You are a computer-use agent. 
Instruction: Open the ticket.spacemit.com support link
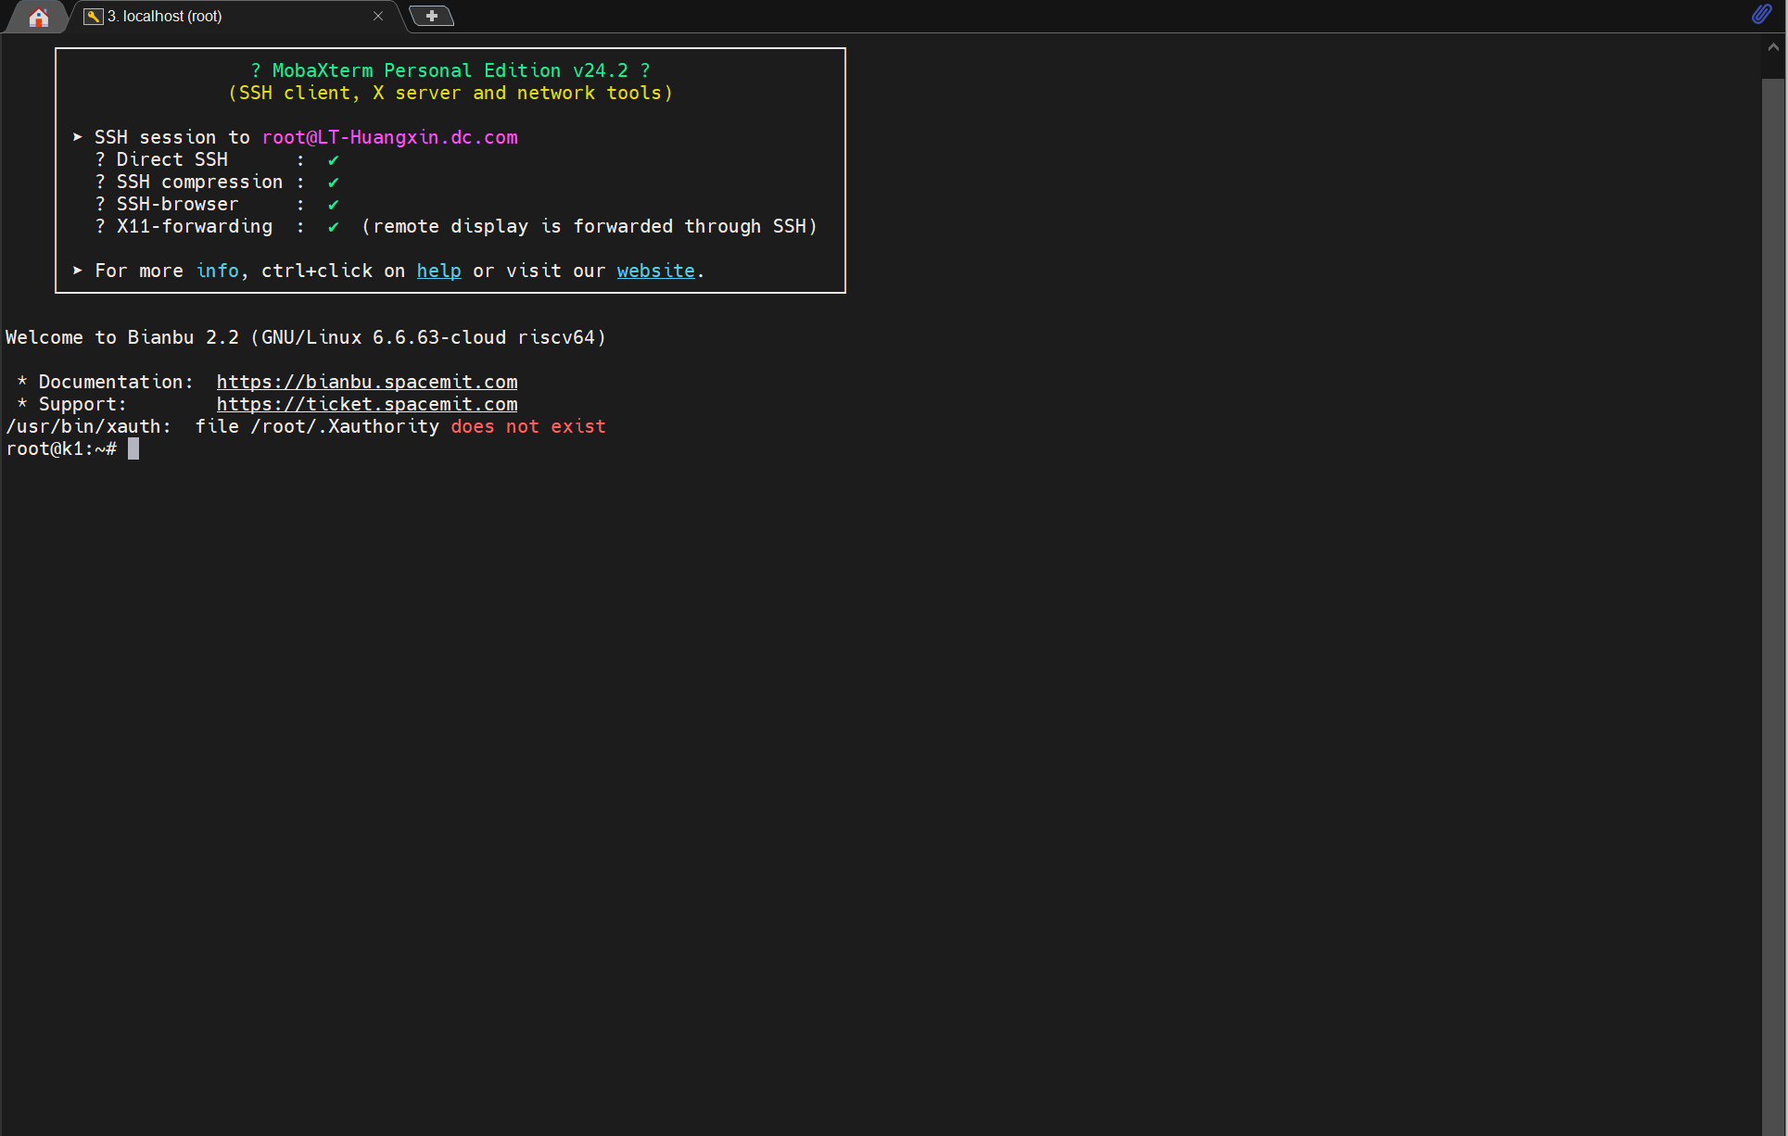(367, 404)
